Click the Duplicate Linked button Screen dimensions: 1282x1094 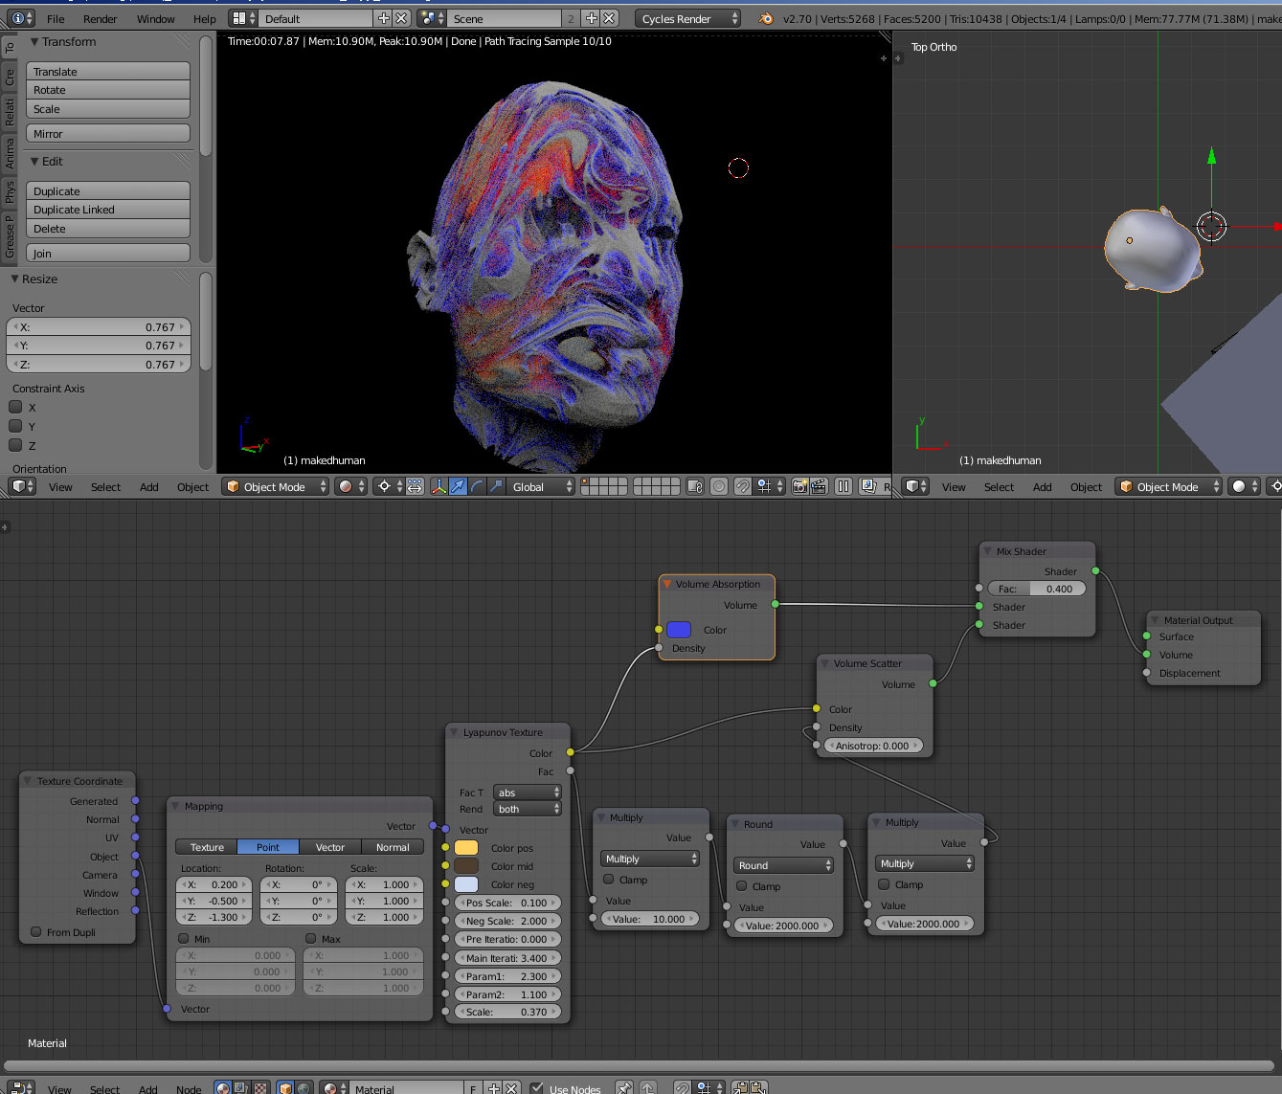(107, 210)
